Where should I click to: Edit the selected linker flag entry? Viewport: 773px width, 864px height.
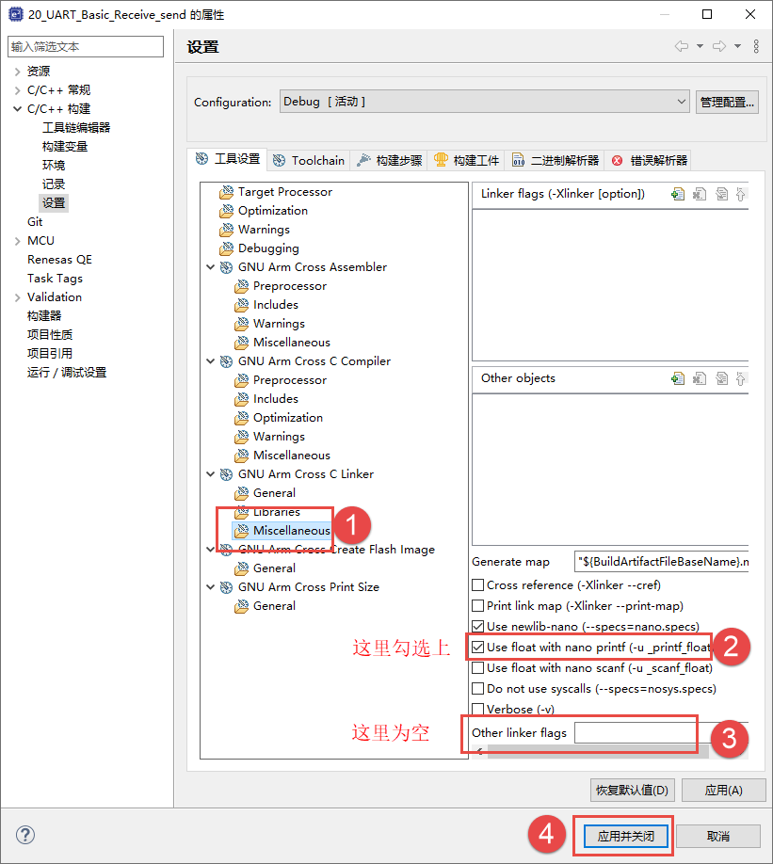click(x=722, y=194)
